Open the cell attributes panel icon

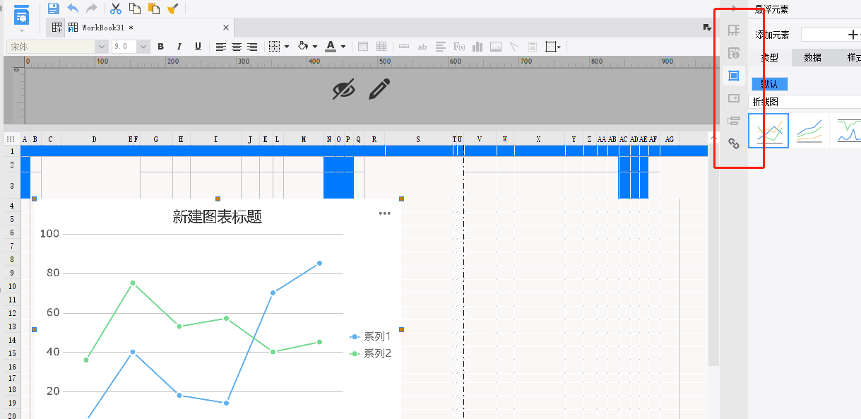[x=734, y=53]
